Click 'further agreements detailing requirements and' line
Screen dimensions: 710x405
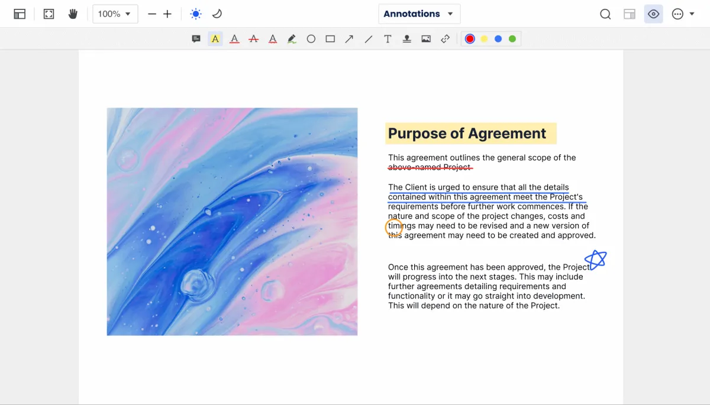pos(477,286)
